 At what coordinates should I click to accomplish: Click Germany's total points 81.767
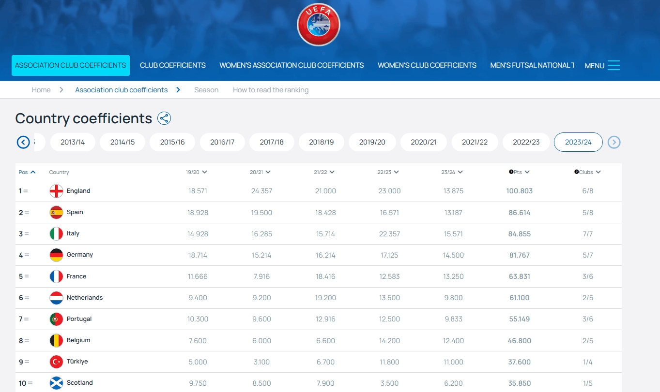pyautogui.click(x=520, y=255)
